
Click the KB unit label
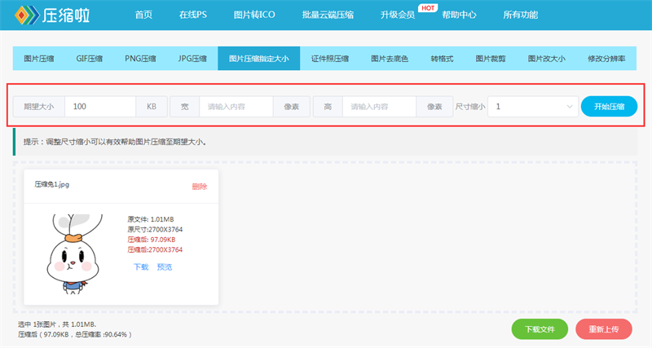[x=152, y=107]
